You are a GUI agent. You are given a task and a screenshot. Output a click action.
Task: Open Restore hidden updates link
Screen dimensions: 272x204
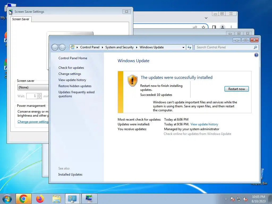[x=75, y=86]
